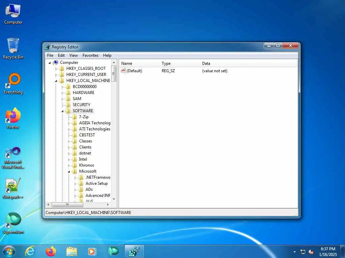This screenshot has width=345, height=258.
Task: Click the (Default) string value icon
Action: [123, 71]
